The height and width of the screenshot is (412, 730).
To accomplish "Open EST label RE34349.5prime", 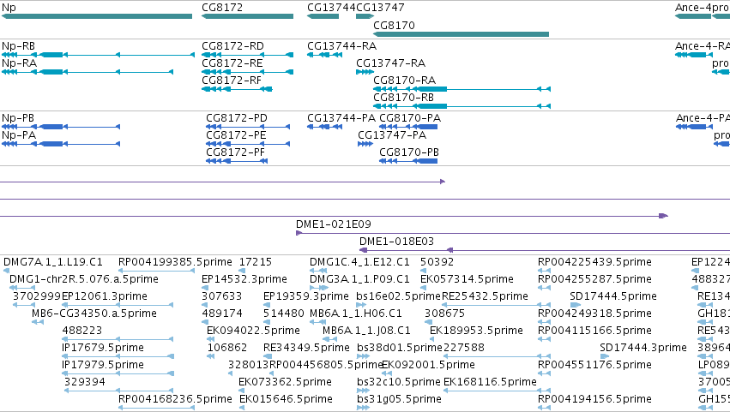I will 306,349.
